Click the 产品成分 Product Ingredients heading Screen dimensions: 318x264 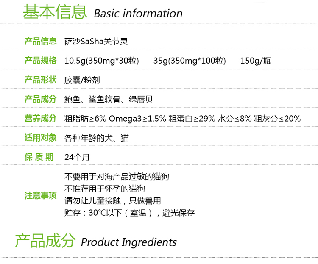click(96, 241)
